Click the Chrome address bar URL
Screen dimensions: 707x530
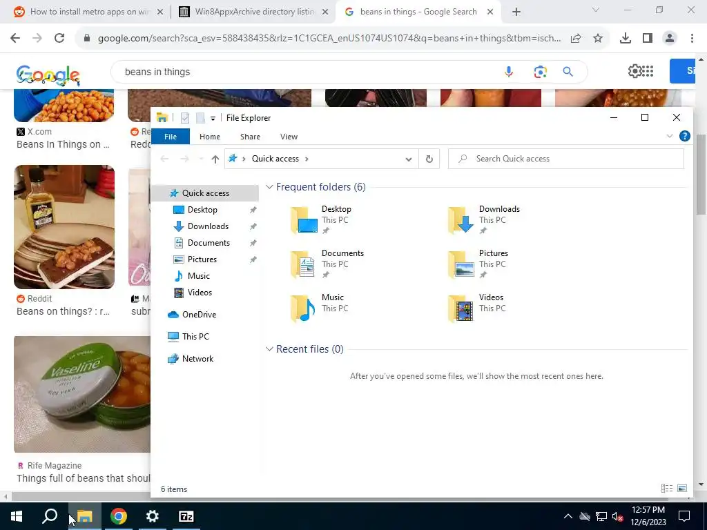tap(329, 39)
